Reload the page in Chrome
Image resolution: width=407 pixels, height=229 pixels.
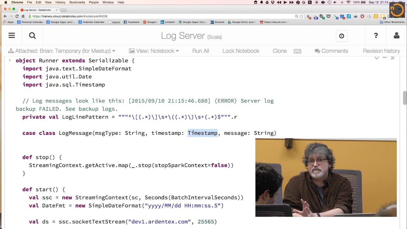click(x=17, y=16)
